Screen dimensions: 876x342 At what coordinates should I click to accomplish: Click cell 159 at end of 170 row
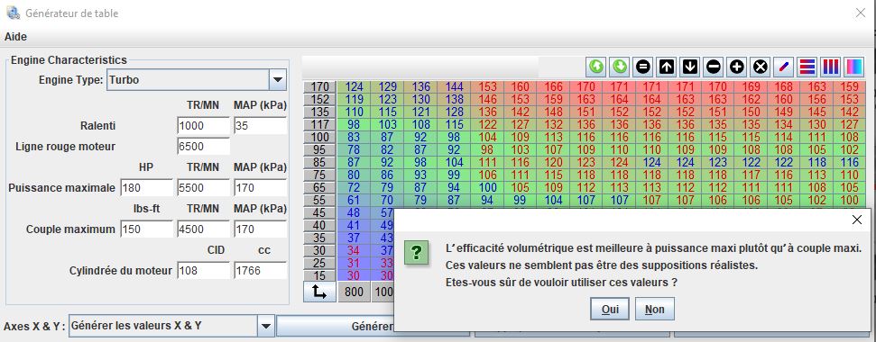tap(849, 87)
